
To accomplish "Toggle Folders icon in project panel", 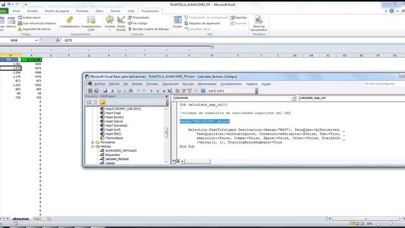I will coord(103,103).
